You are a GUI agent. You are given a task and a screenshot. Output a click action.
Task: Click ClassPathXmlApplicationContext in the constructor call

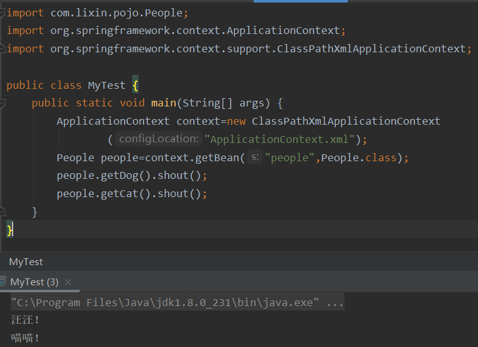click(346, 121)
